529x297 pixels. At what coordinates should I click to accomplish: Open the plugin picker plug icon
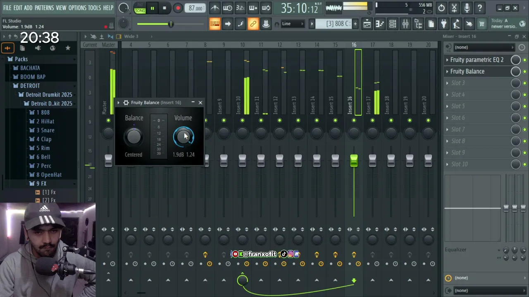pos(443,24)
